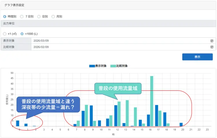The height and width of the screenshot is (138, 217).
Task: Toggle 表示対象 legend blue swatch
Action: tap(92, 66)
